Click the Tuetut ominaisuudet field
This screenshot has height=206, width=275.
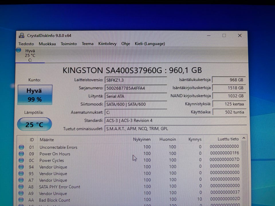[176, 128]
